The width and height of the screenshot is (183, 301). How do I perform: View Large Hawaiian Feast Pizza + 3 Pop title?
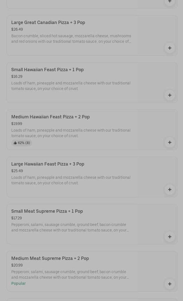coord(48,164)
